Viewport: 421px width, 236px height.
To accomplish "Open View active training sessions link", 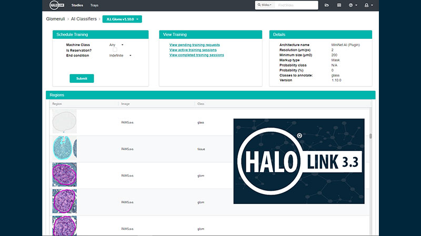I will coord(193,50).
